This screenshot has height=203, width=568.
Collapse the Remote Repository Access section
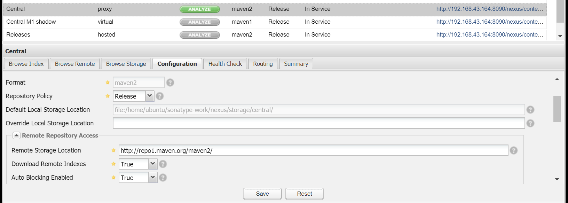[x=16, y=135]
